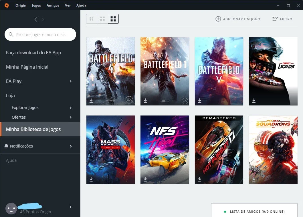Image resolution: width=303 pixels, height=217 pixels.
Task: Click the filter lines icon
Action: click(x=275, y=19)
